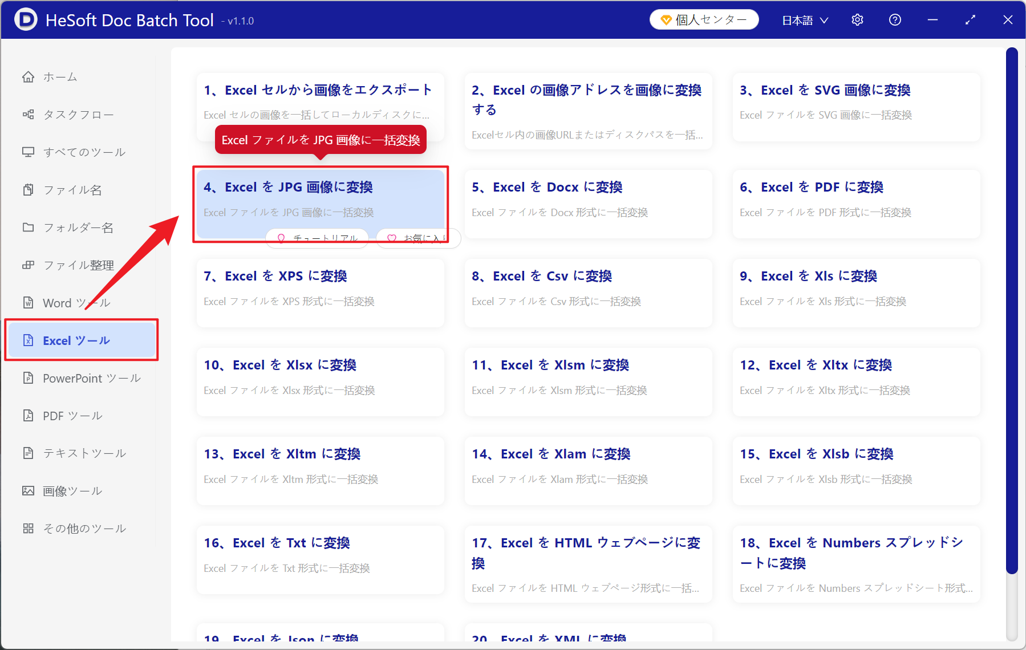Select すべてのツール in the sidebar
1026x650 pixels.
click(82, 152)
